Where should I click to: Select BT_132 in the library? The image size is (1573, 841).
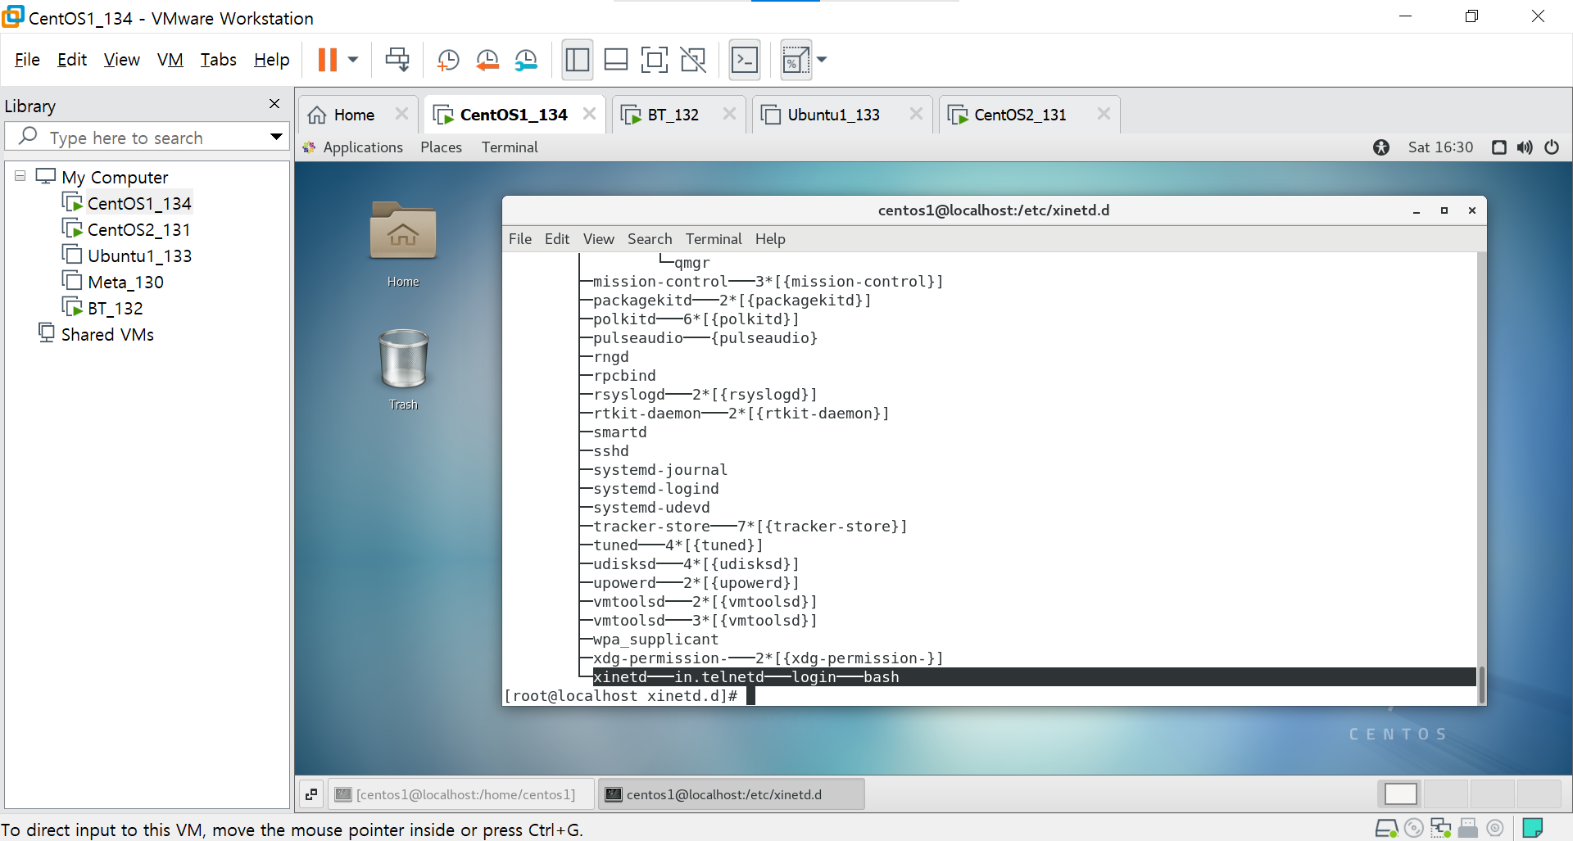pyautogui.click(x=116, y=308)
